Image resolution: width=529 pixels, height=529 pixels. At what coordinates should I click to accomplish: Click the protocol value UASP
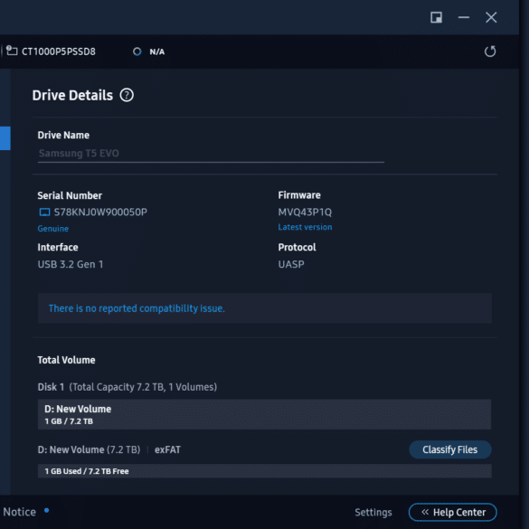click(x=291, y=264)
